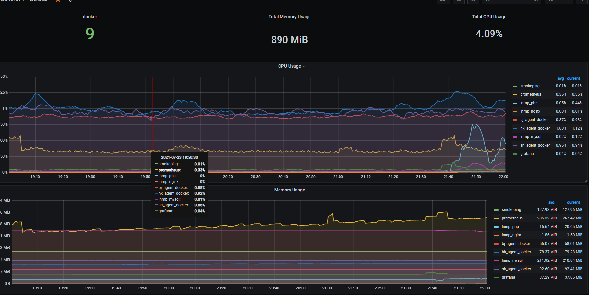Click smokeping avg value 127.93 MiB
The image size is (589, 295).
pos(547,210)
